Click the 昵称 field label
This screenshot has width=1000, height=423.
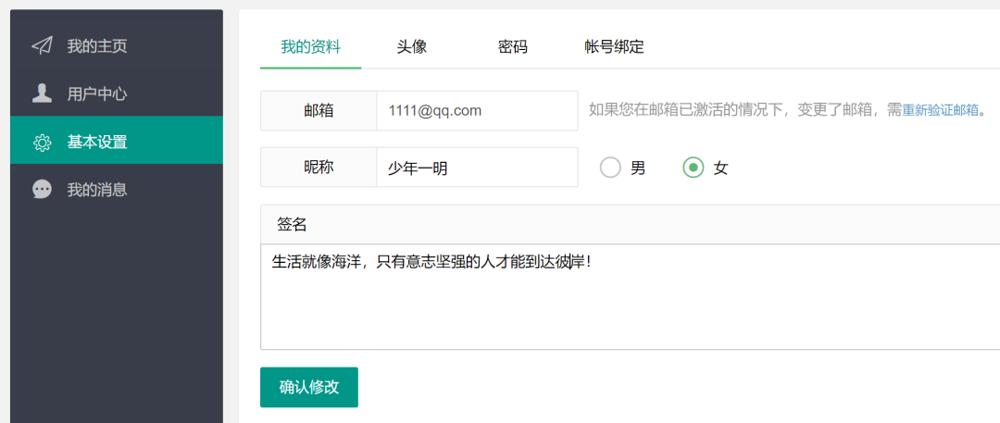pyautogui.click(x=319, y=168)
